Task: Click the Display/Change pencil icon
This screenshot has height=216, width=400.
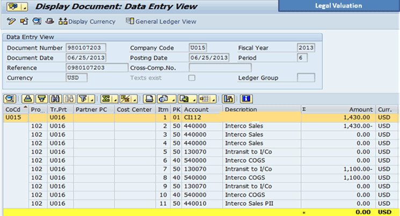Action: [11, 21]
